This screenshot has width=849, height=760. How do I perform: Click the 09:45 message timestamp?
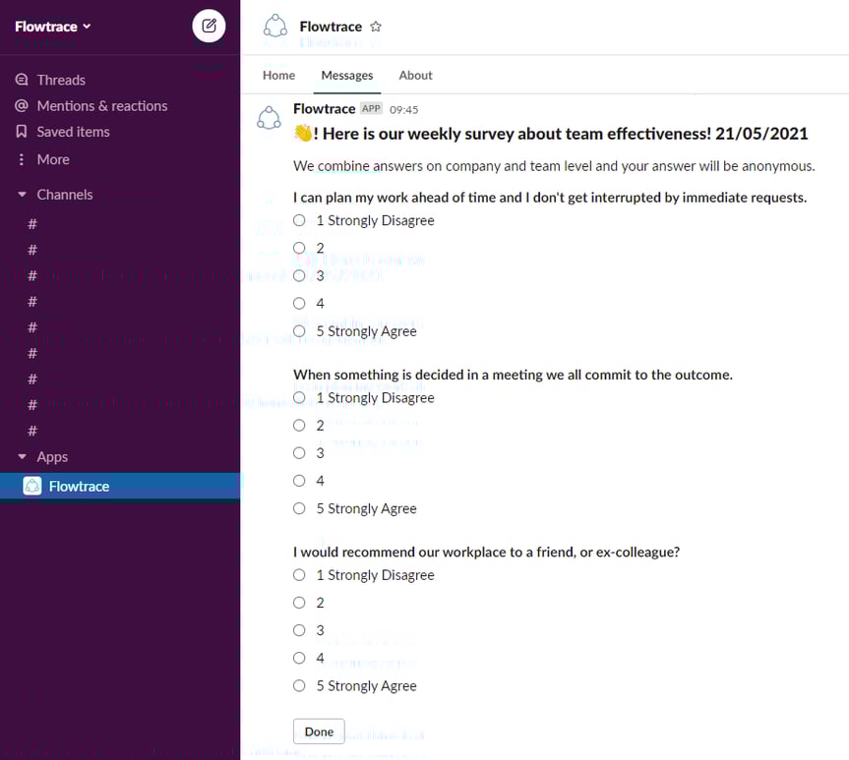coord(404,109)
